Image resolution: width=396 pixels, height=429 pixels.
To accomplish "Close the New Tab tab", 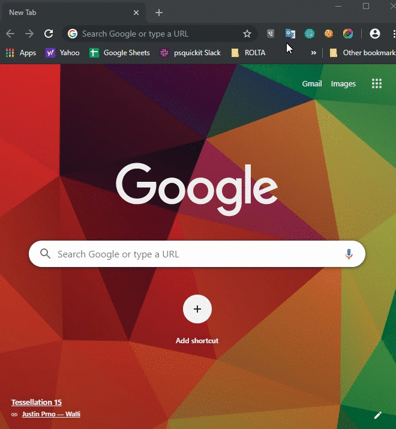I will click(x=136, y=13).
